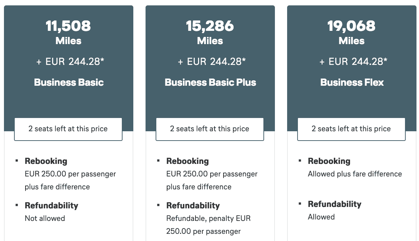This screenshot has height=241, width=419.
Task: Click seats left box under Business Basic
Action: 68,129
